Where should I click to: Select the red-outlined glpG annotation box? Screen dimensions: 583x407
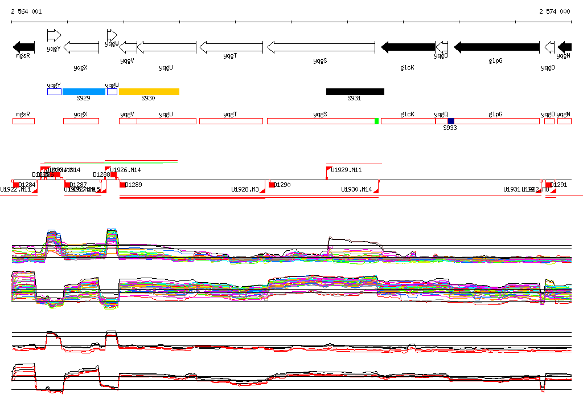[496, 121]
